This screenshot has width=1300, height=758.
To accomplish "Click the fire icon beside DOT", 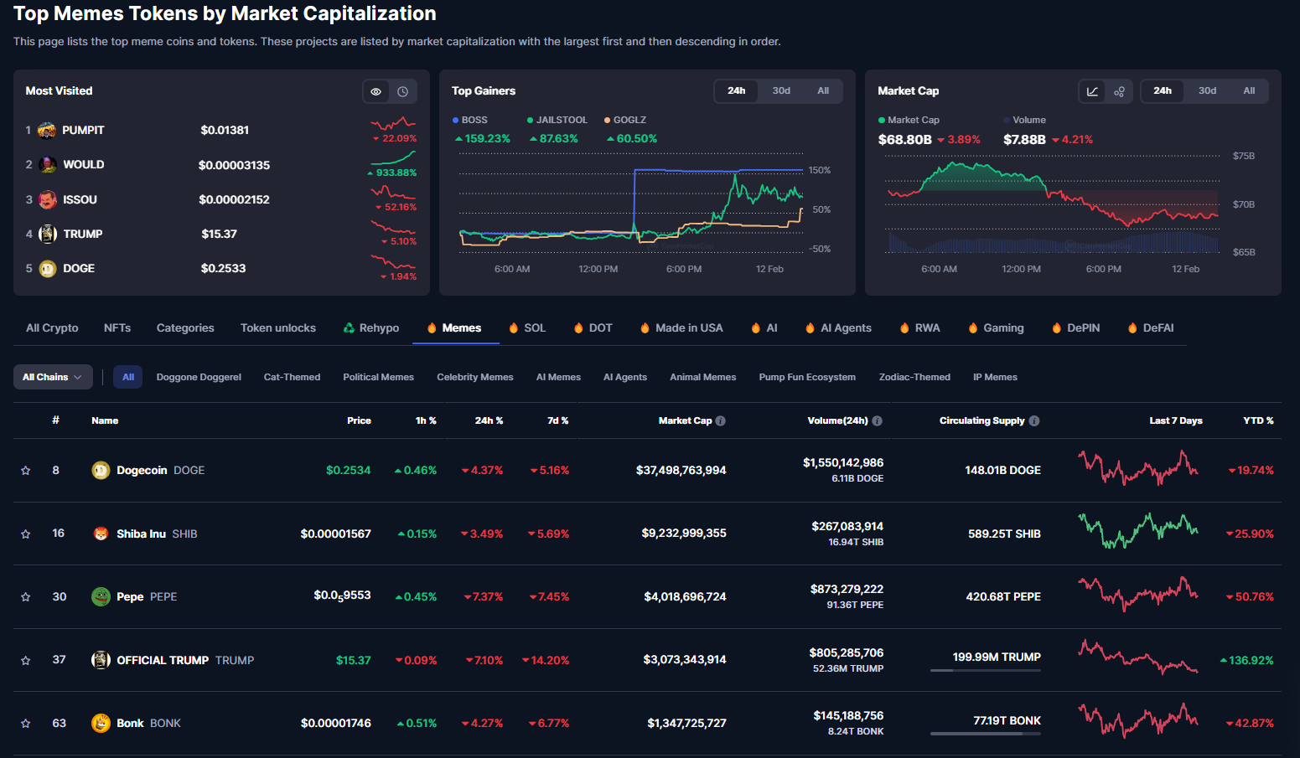I will click(578, 328).
